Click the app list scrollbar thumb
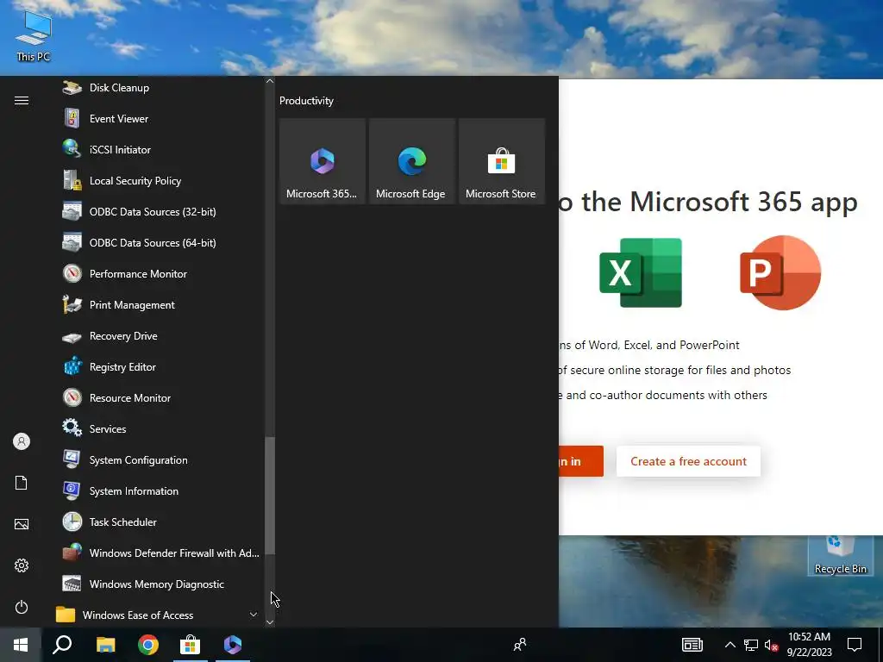The width and height of the screenshot is (883, 662). click(270, 496)
